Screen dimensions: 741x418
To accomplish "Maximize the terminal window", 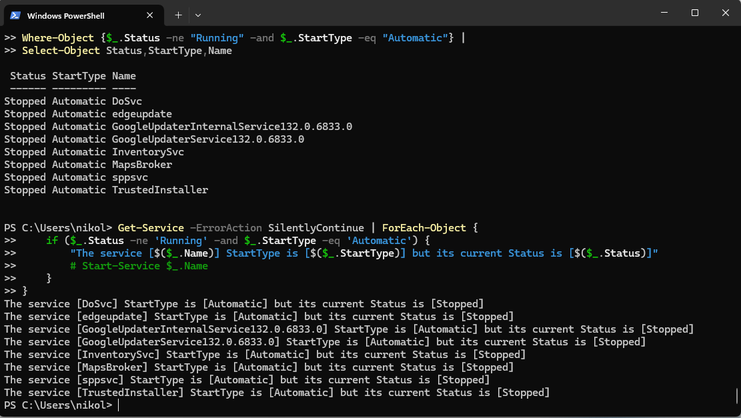I will coord(695,13).
